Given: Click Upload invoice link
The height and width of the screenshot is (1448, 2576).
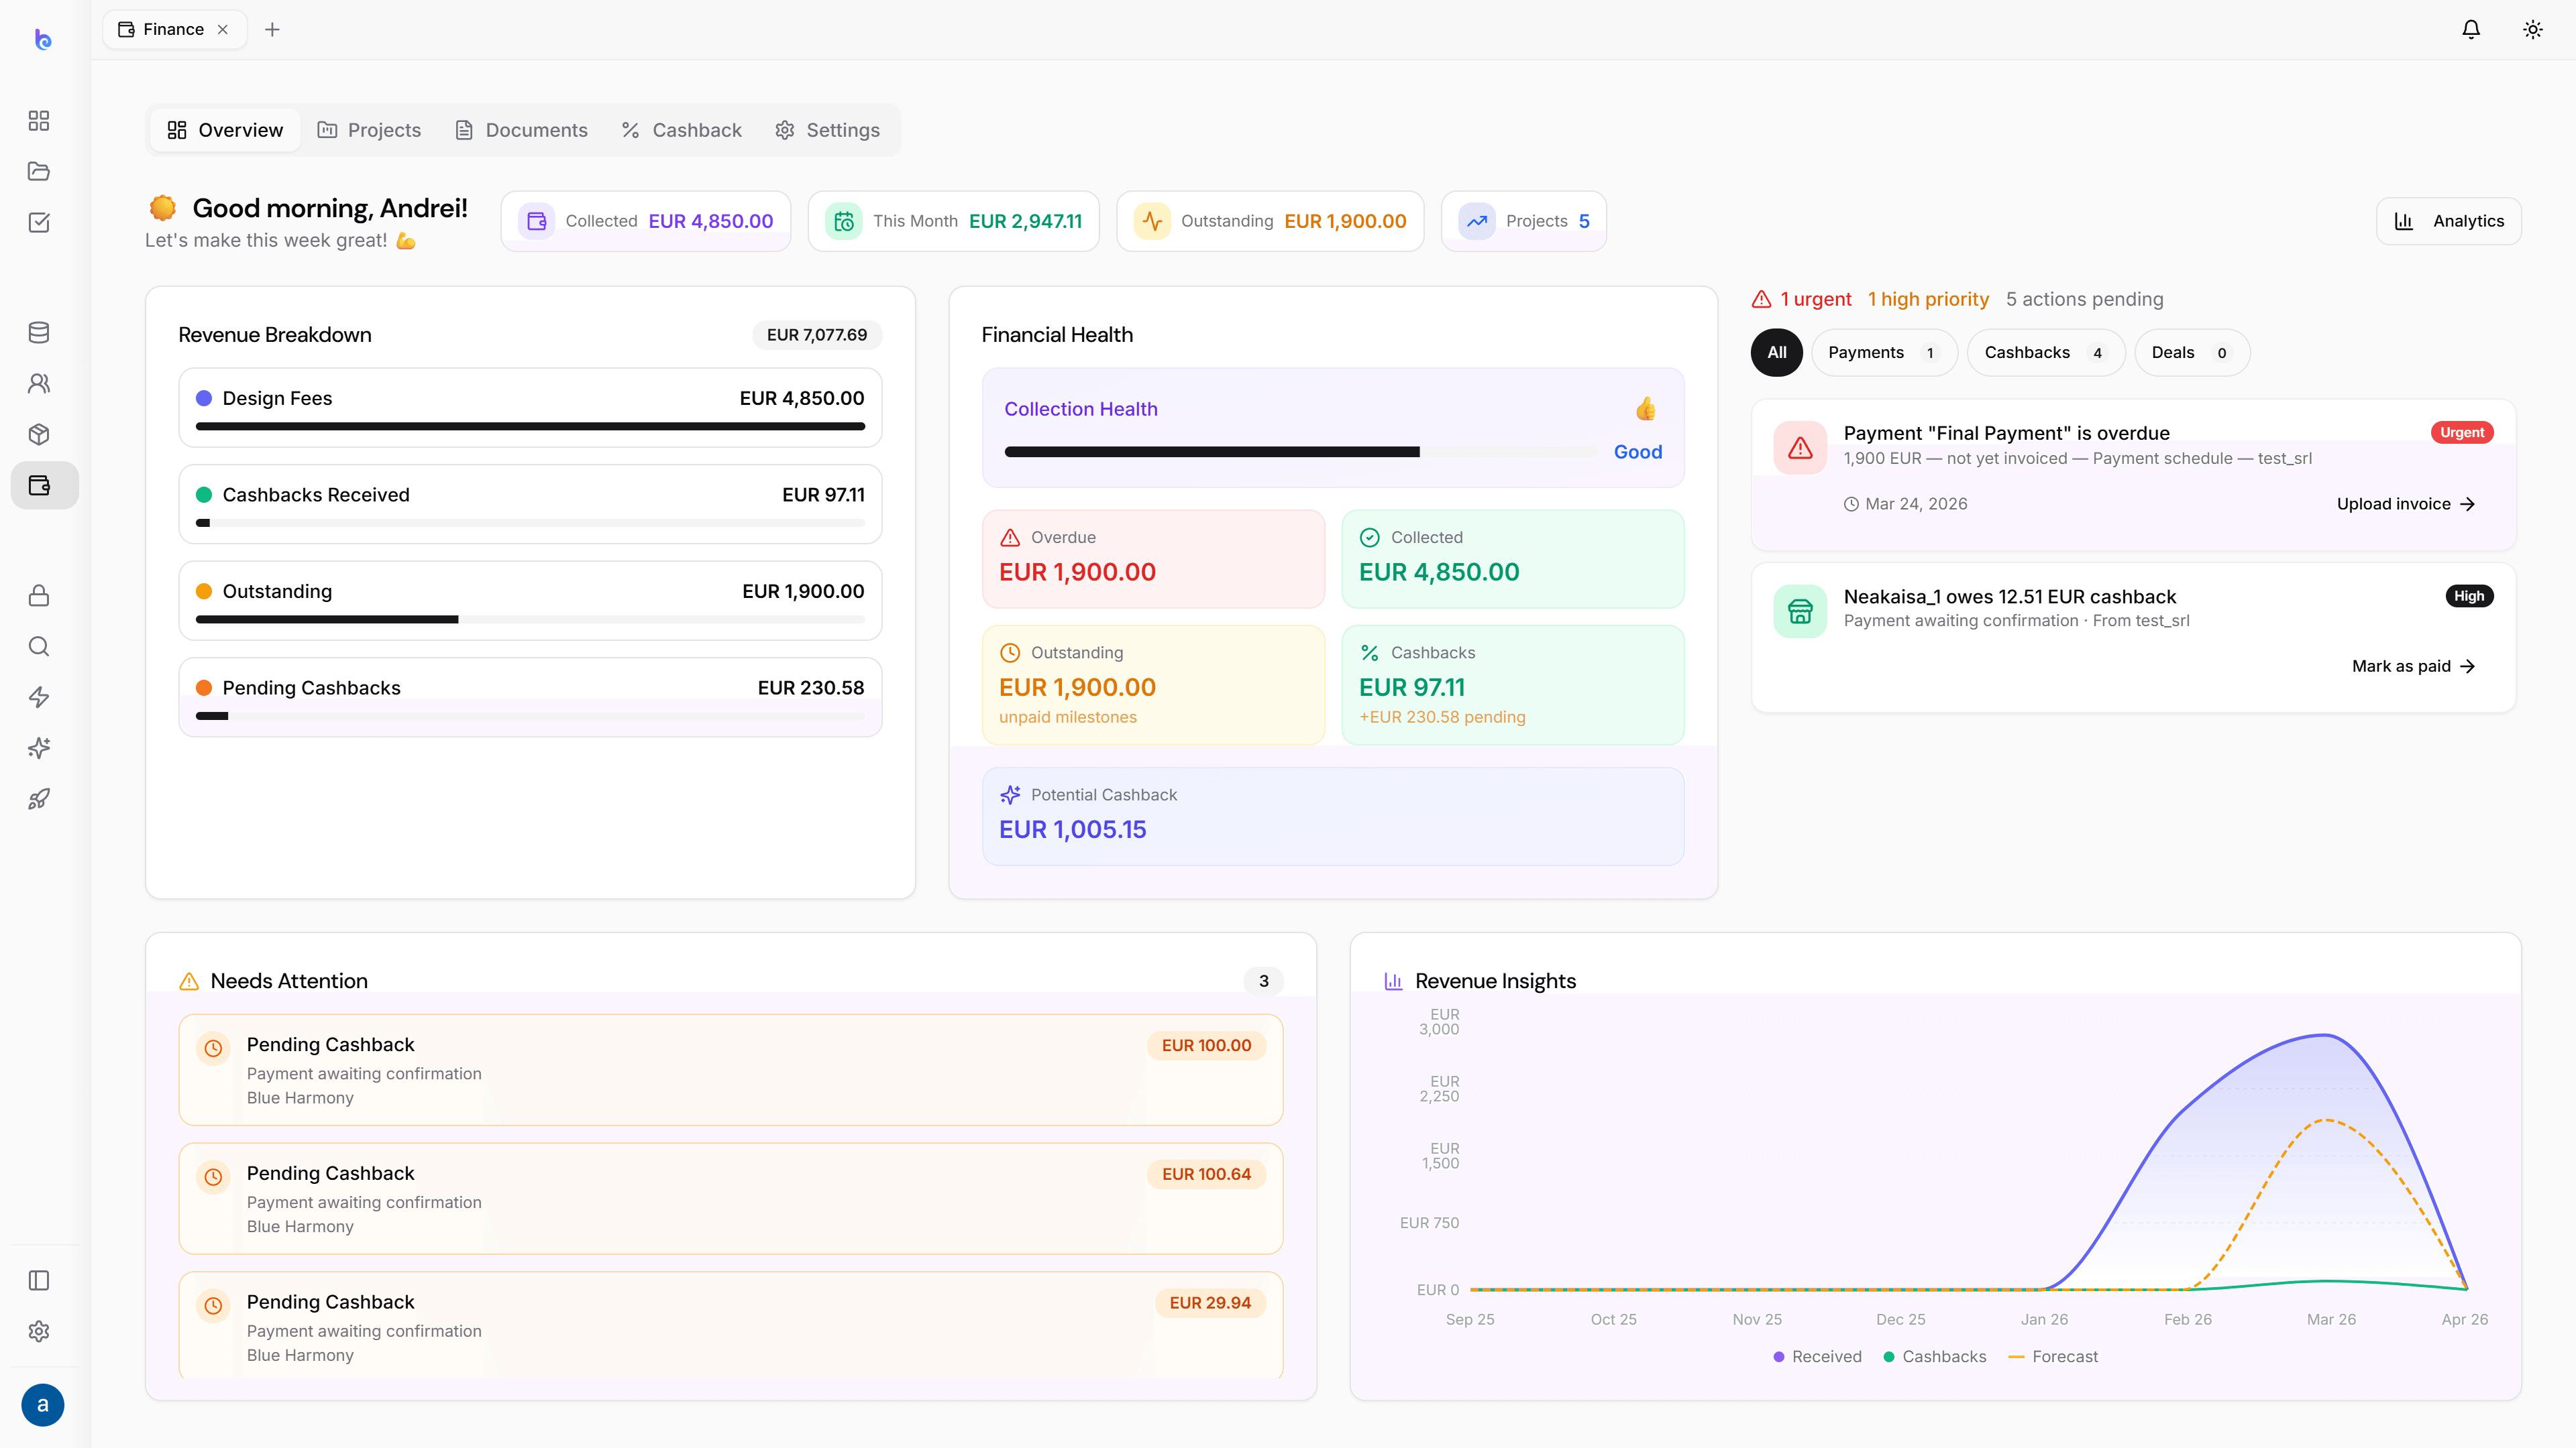Looking at the screenshot, I should pyautogui.click(x=2406, y=503).
